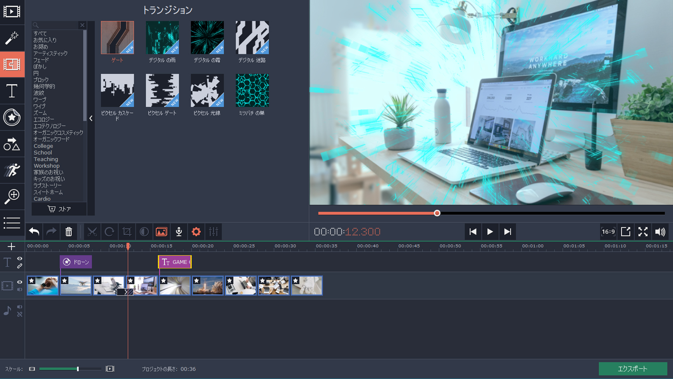Open the Callouts shapes tab
673x379 pixels.
pos(12,144)
